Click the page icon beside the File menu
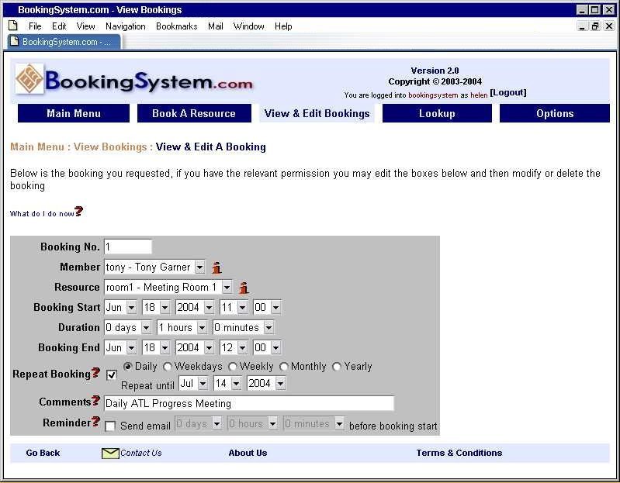Image resolution: width=620 pixels, height=483 pixels. (13, 26)
